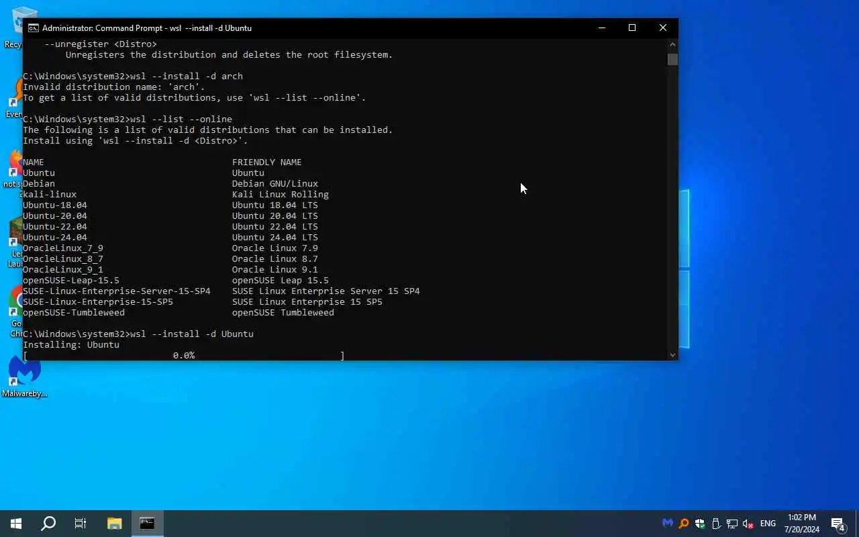Screen dimensions: 859x537
Task: Click the console scrollbar track below the thumb
Action: tap(672, 207)
